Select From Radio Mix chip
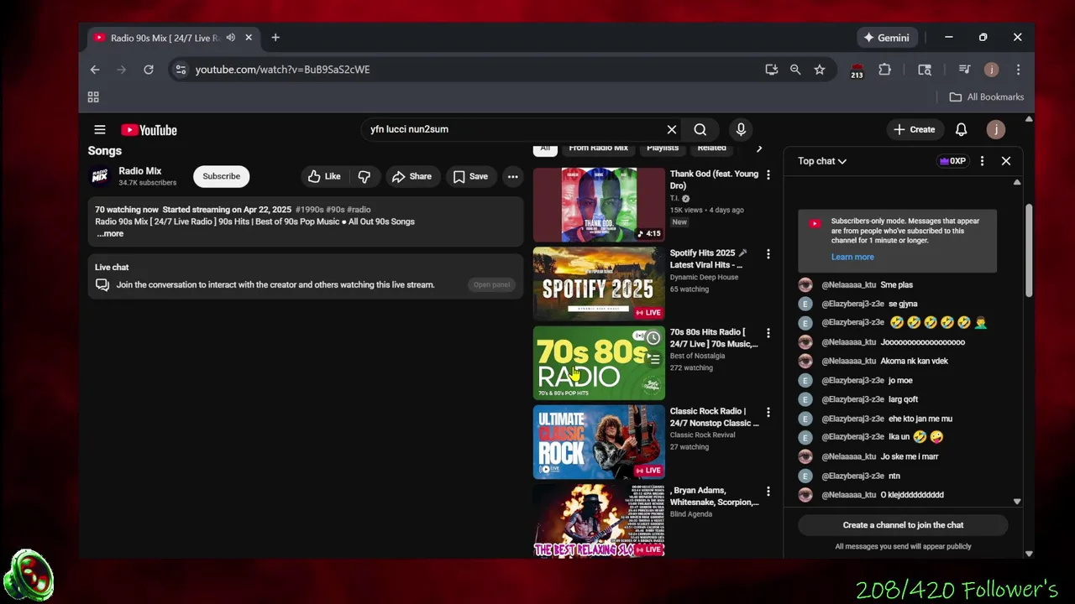Viewport: 1075px width, 604px height. (598, 148)
